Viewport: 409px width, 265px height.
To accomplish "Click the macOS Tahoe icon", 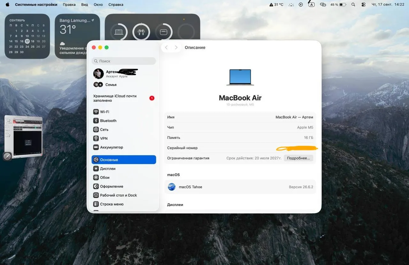I will pos(172,187).
